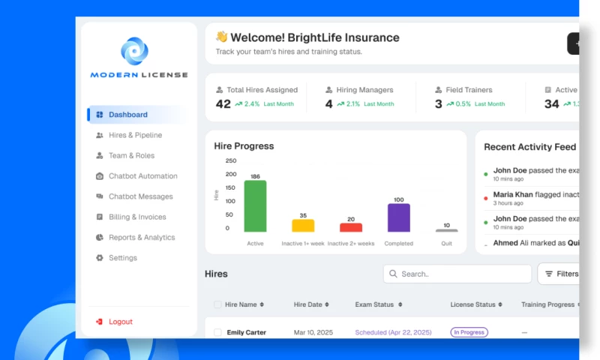Click the In Progress license status badge
600x360 pixels.
coord(469,332)
